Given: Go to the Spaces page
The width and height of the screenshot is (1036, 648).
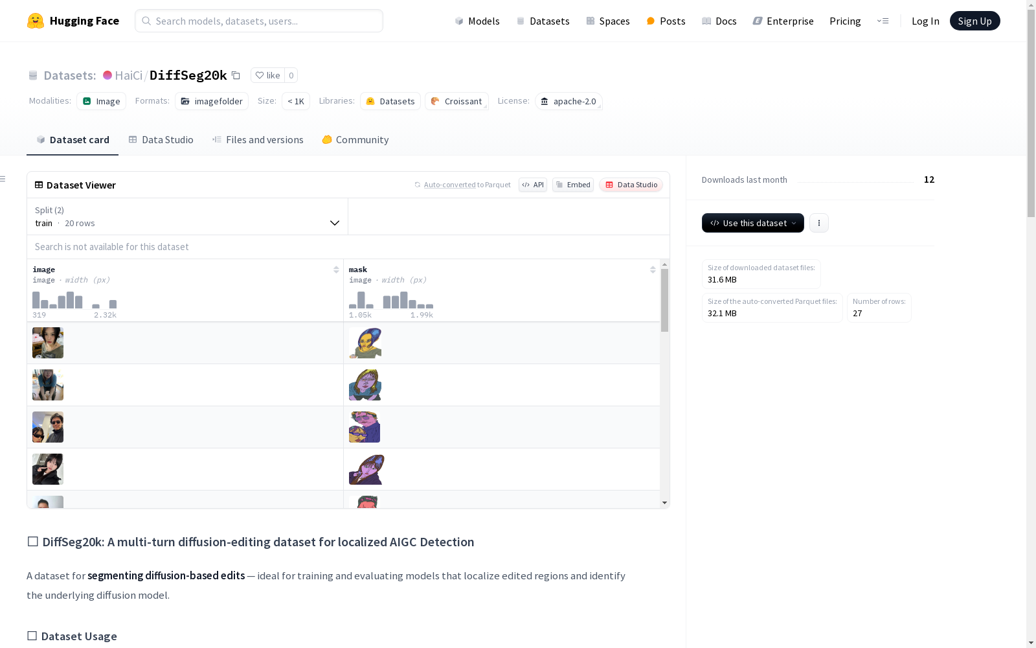Looking at the screenshot, I should (x=608, y=21).
